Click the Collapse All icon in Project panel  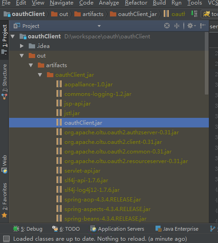pyautogui.click(x=176, y=26)
